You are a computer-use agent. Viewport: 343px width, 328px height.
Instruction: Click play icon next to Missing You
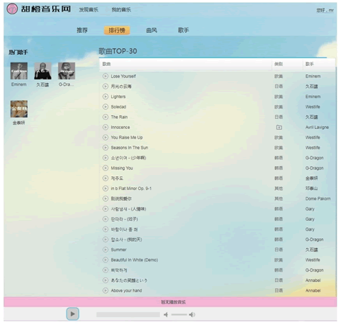coord(105,168)
